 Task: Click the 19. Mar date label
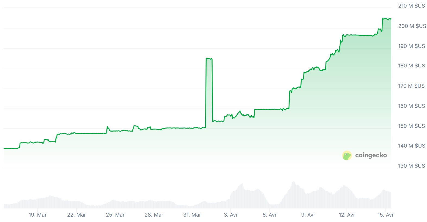point(38,215)
